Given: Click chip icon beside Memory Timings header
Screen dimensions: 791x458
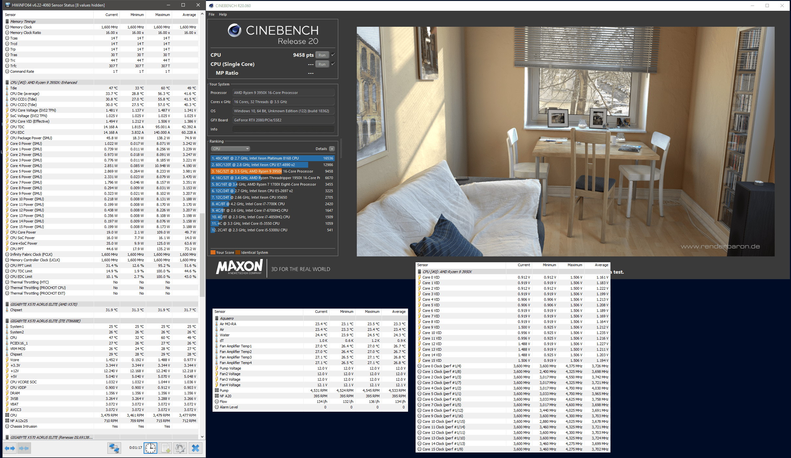Looking at the screenshot, I should [x=7, y=22].
